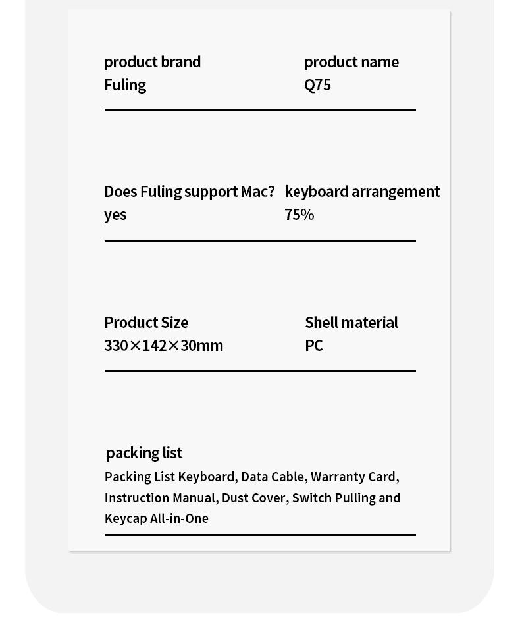
Task: Click the "packing list" heading
Action: click(144, 453)
